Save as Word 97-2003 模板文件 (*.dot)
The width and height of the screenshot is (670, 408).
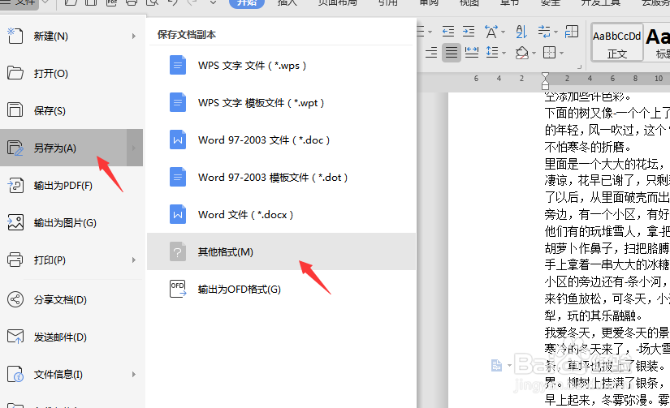click(x=281, y=178)
